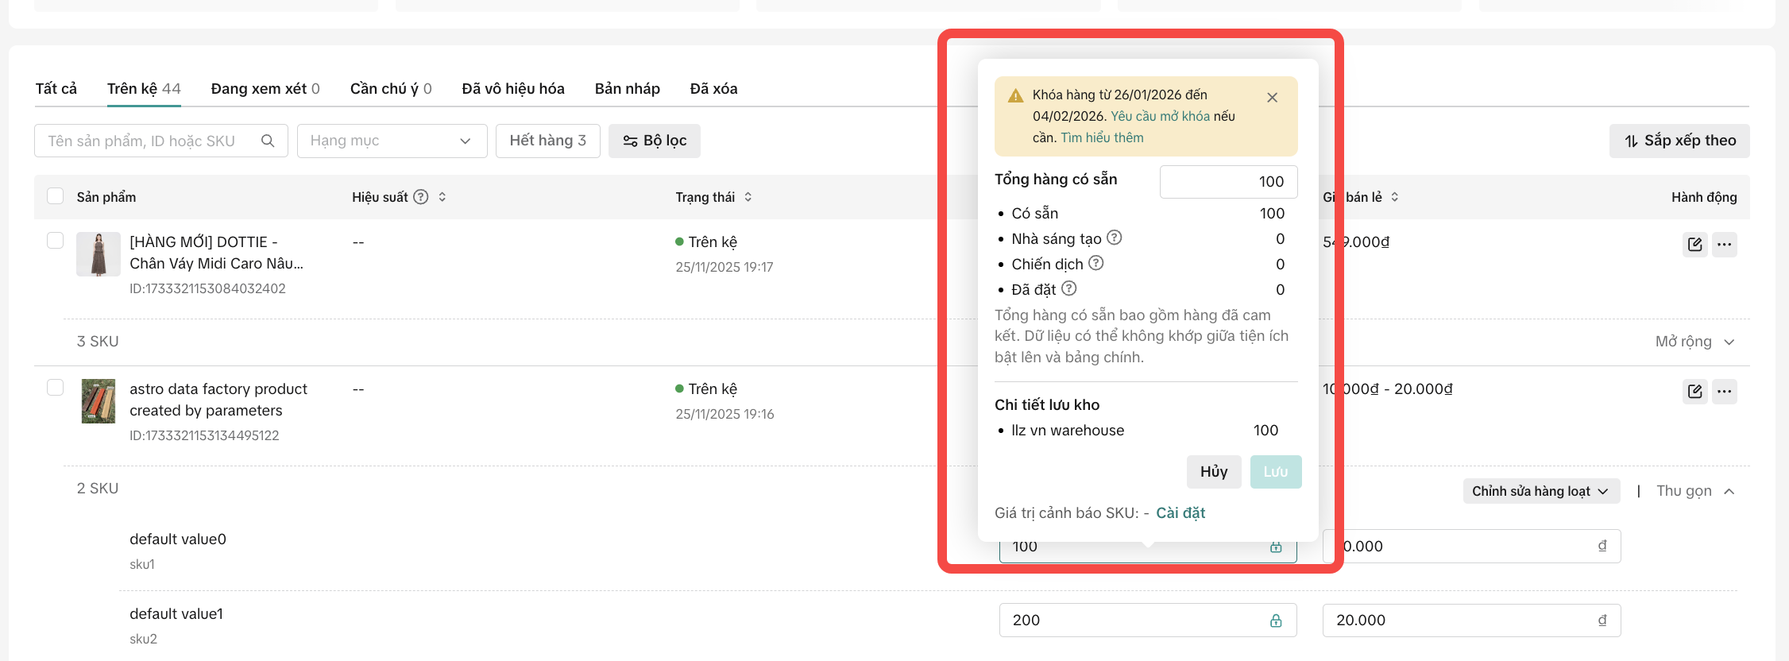
Task: Click help icon beside Nhà sáng tạo
Action: pos(1115,238)
